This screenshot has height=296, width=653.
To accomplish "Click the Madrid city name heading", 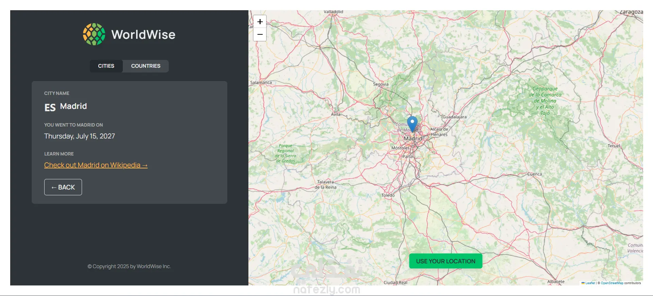I will point(74,106).
